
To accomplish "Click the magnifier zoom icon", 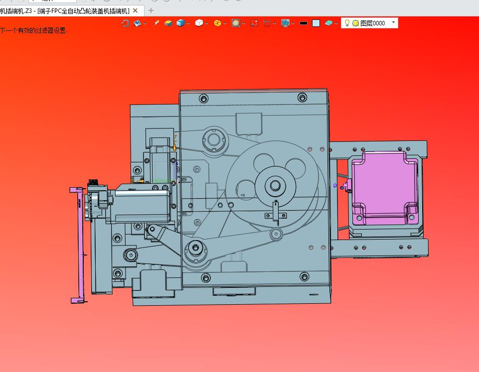I will pyautogui.click(x=236, y=23).
